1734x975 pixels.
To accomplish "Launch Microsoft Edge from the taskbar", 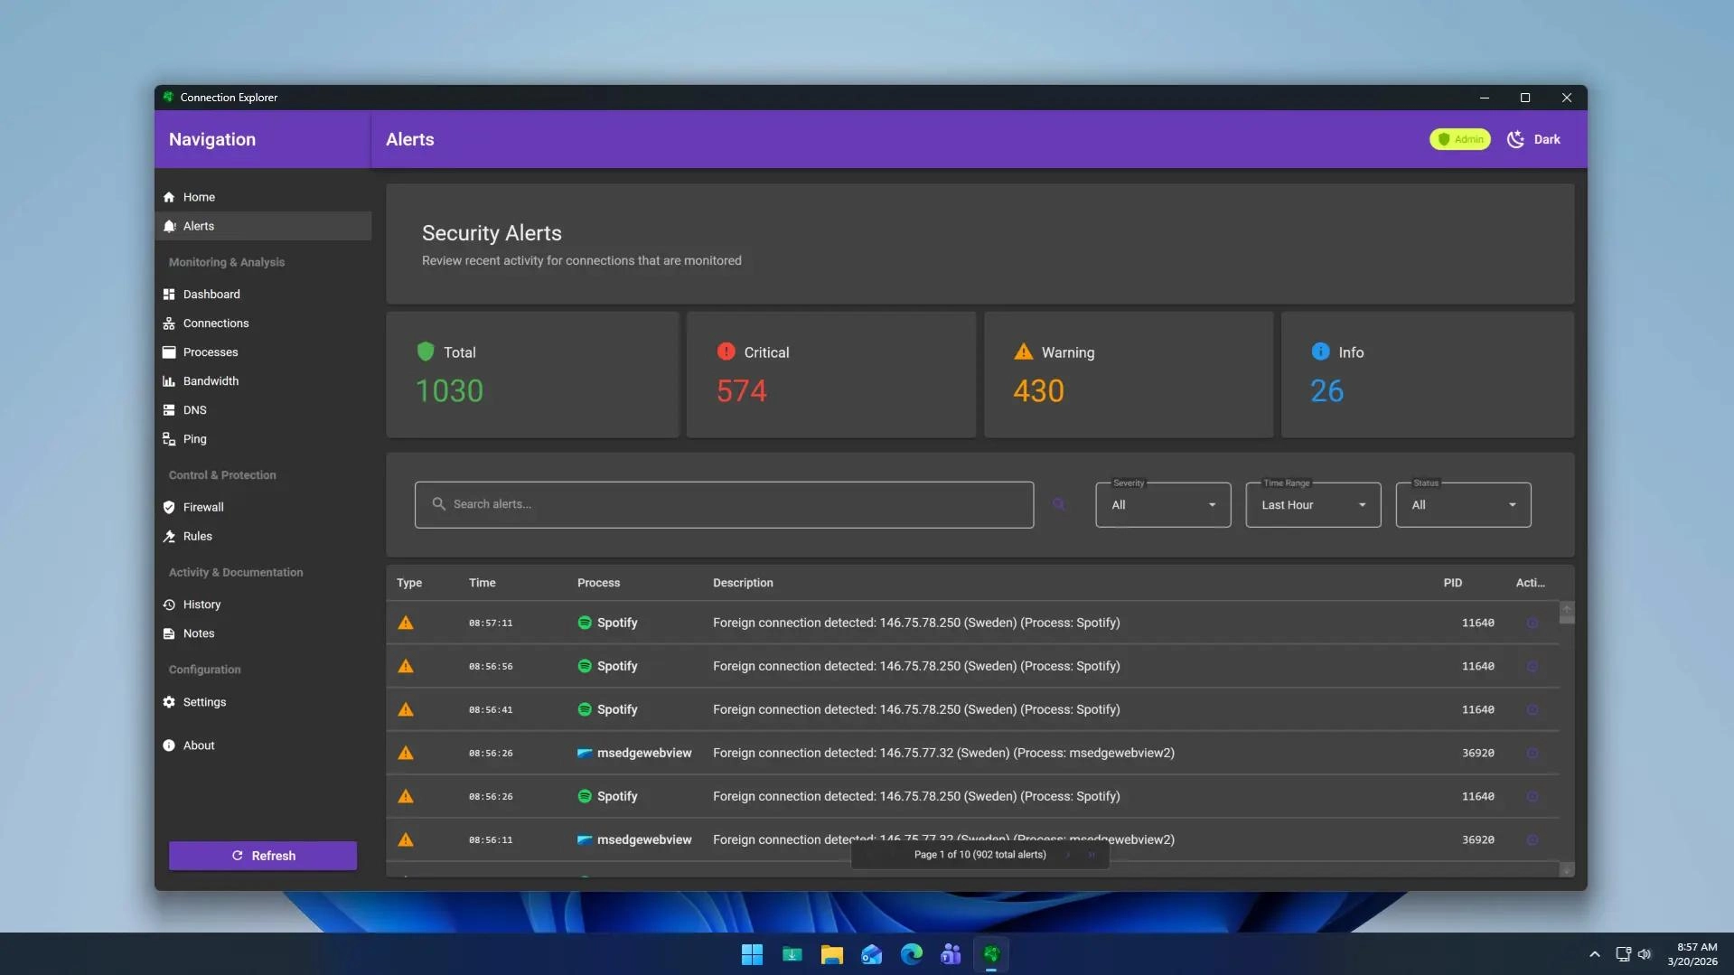I will tap(911, 954).
